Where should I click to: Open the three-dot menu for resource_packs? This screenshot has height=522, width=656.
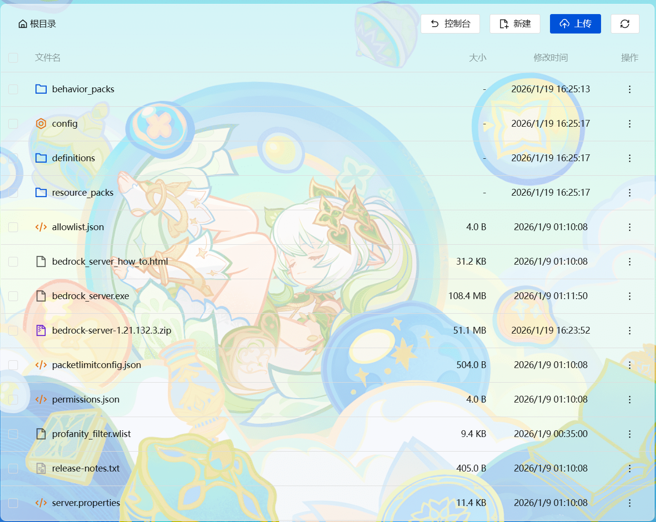click(629, 193)
